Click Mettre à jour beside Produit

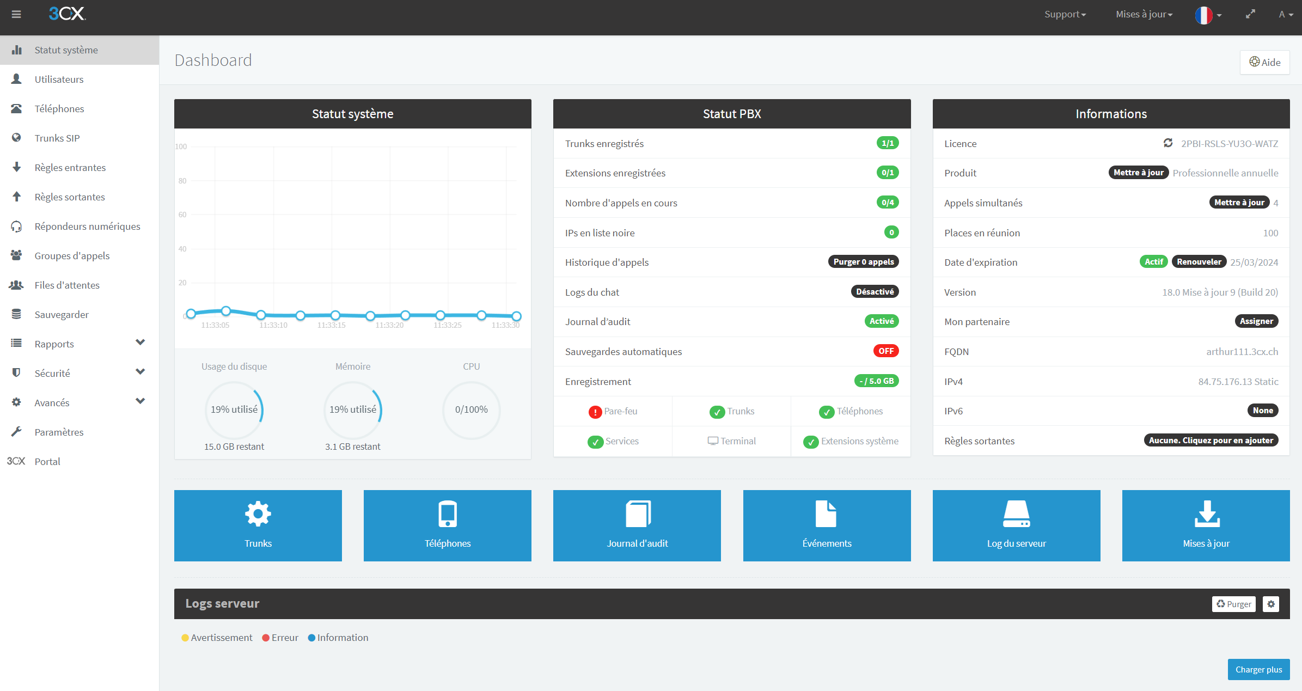1139,173
